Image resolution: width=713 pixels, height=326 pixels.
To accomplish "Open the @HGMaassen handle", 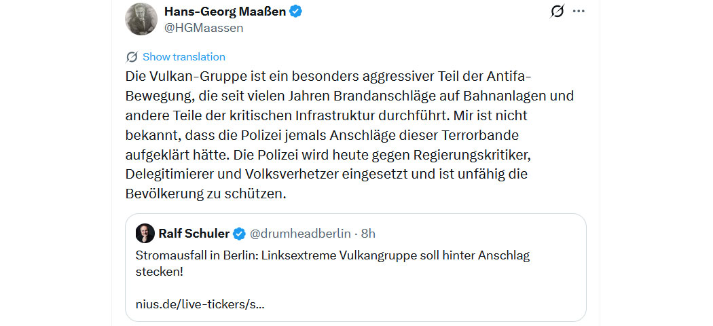I will pos(204,28).
